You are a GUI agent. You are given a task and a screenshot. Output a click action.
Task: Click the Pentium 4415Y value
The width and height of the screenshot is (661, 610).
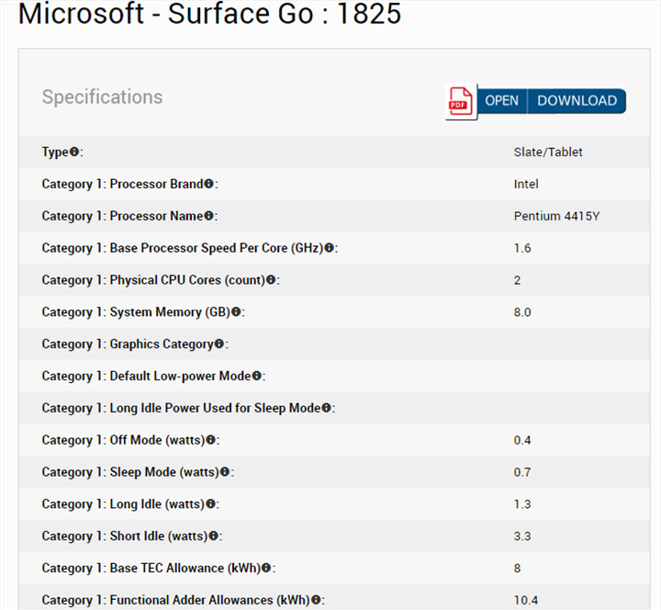coord(556,216)
